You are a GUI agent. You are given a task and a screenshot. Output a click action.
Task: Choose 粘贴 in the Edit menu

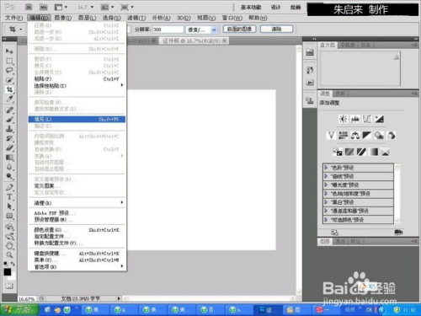point(77,79)
